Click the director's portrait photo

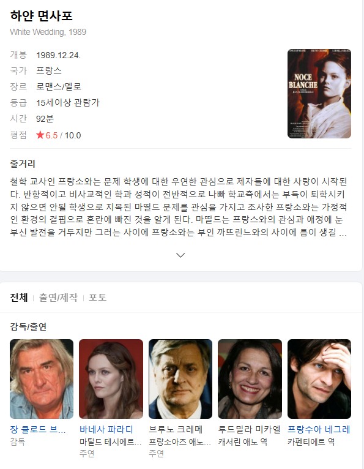point(42,379)
